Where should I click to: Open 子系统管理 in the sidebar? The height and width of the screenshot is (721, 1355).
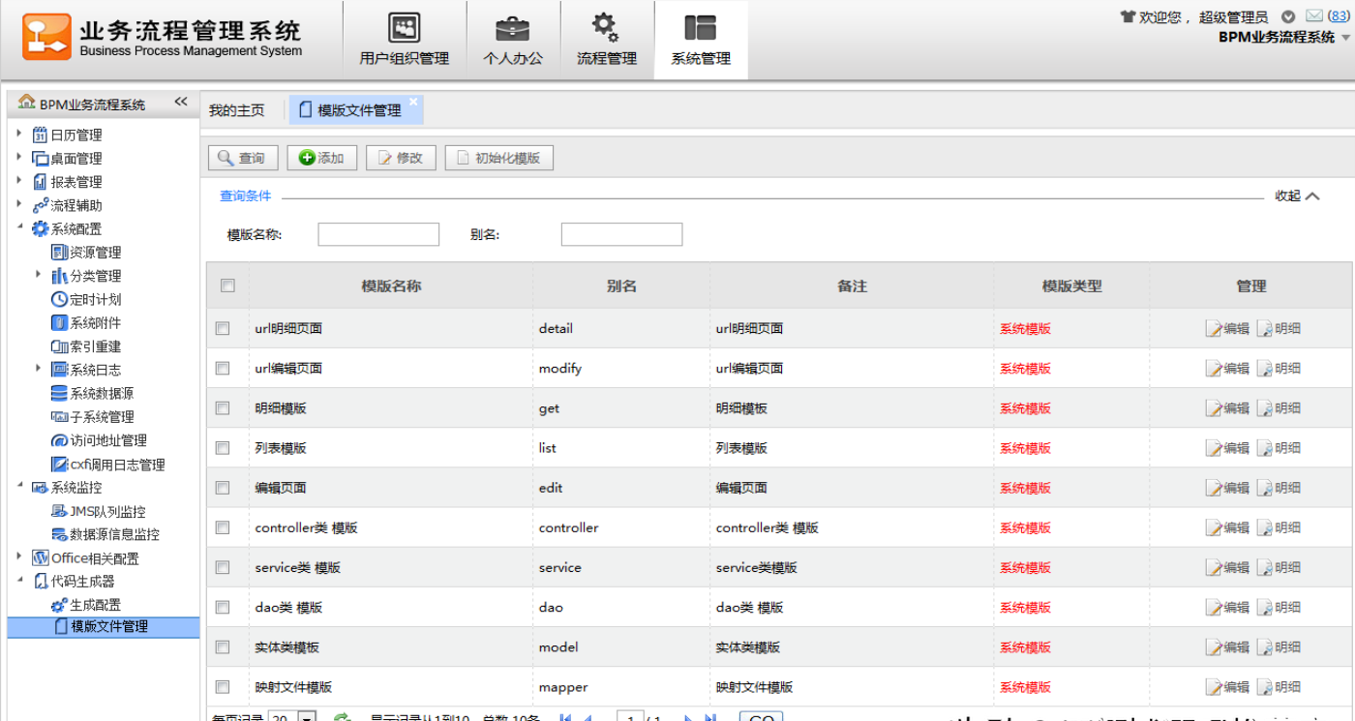click(92, 416)
